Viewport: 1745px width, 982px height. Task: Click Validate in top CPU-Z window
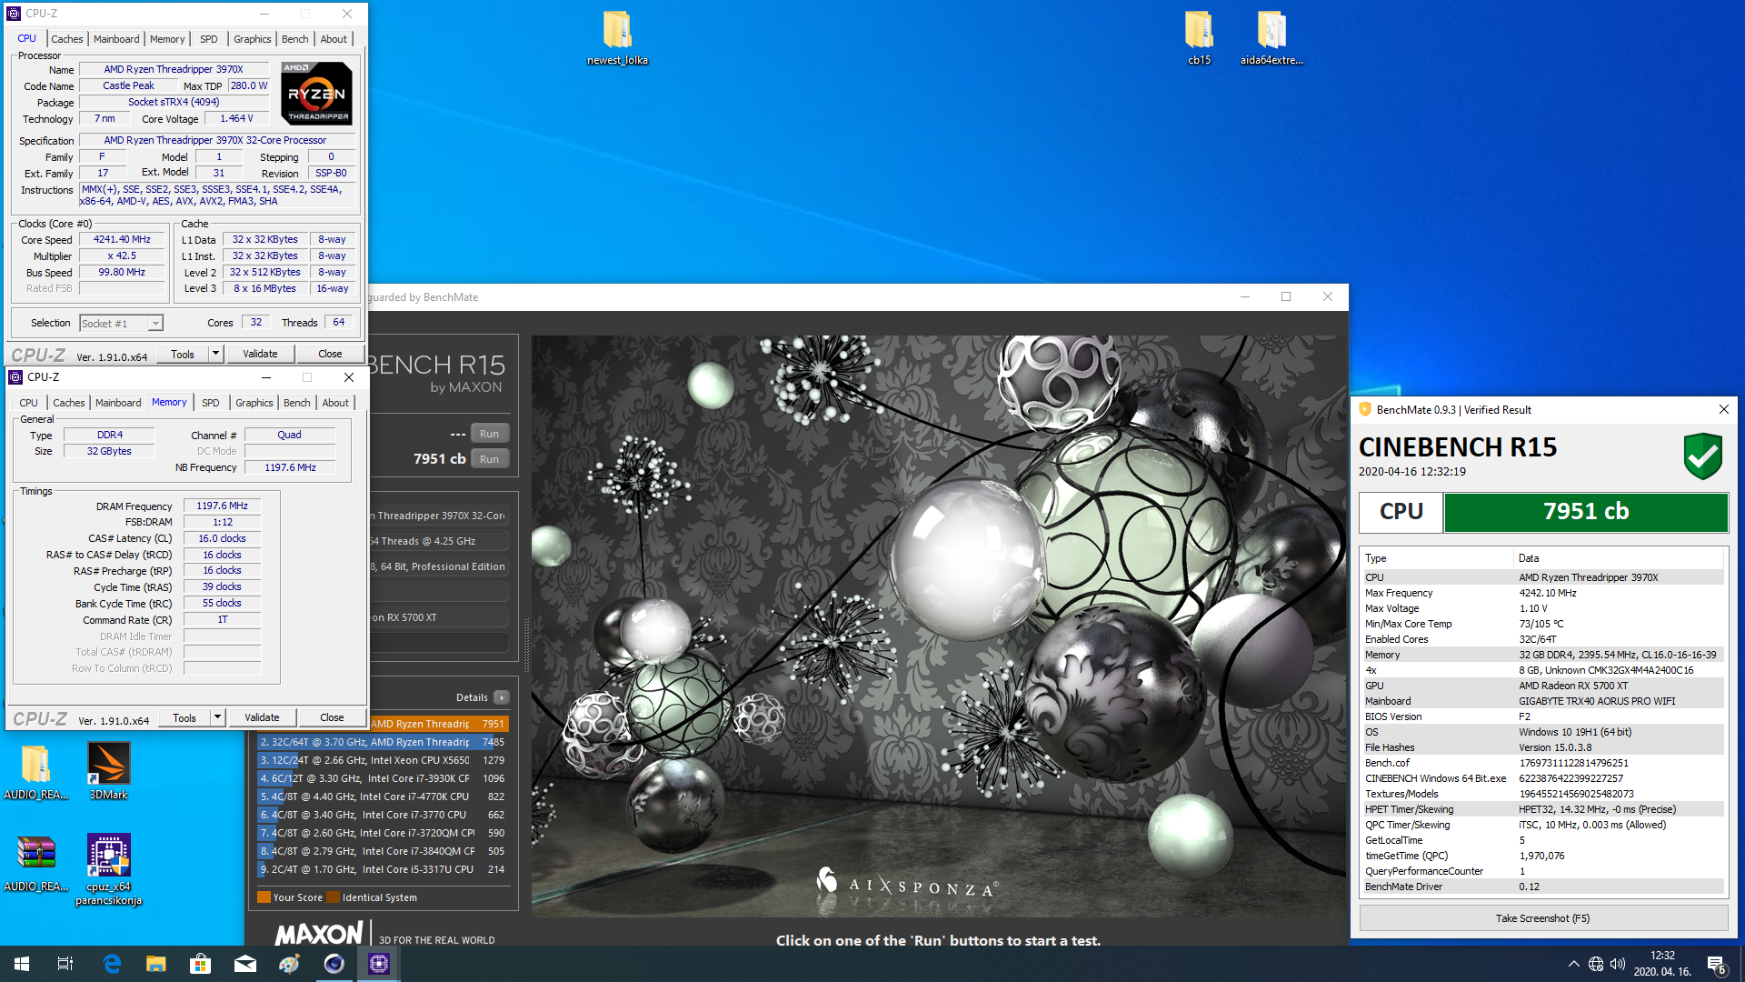tap(260, 354)
